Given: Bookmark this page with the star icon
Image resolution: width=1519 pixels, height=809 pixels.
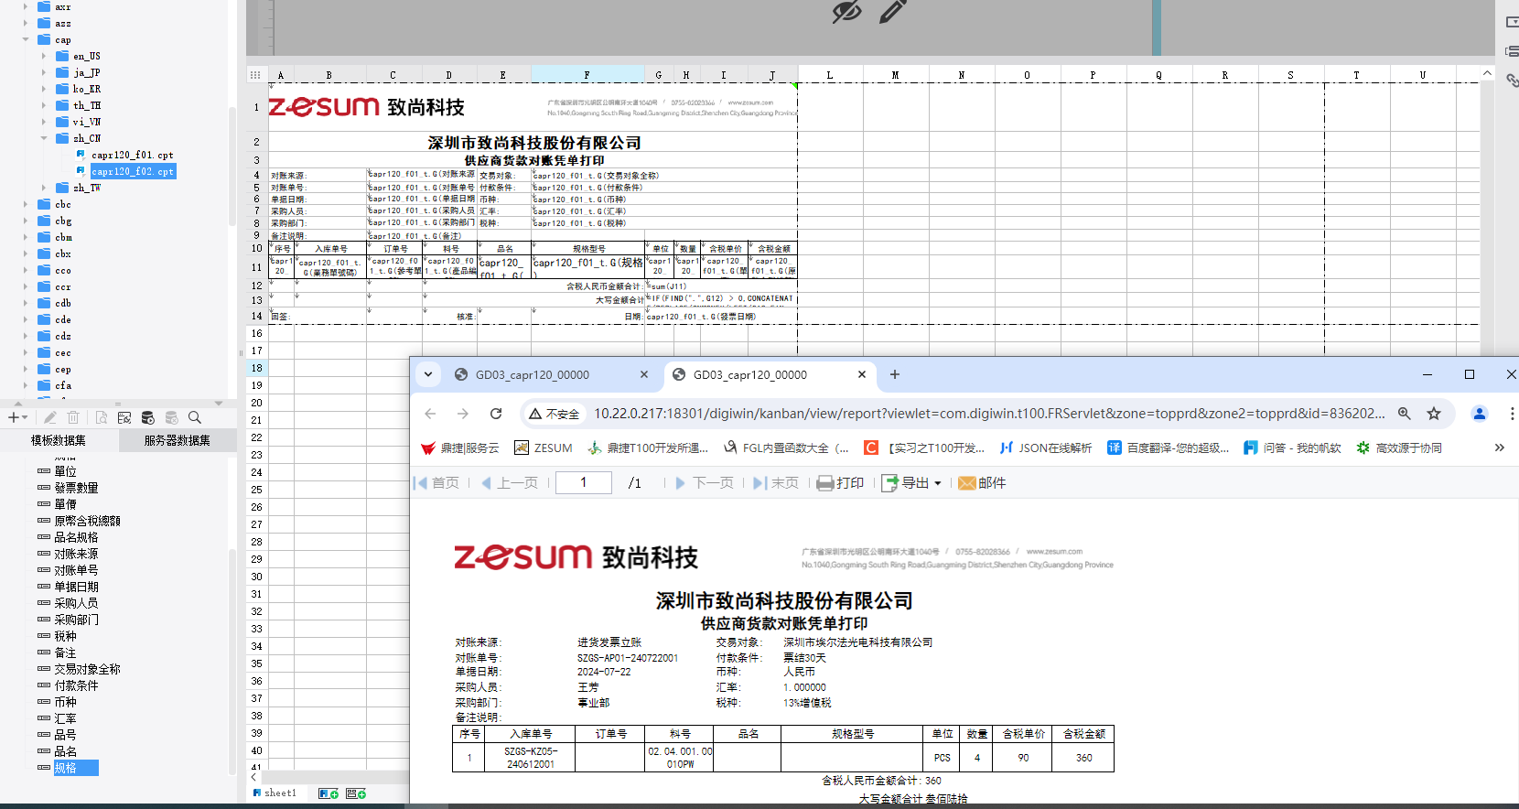Looking at the screenshot, I should point(1434,414).
